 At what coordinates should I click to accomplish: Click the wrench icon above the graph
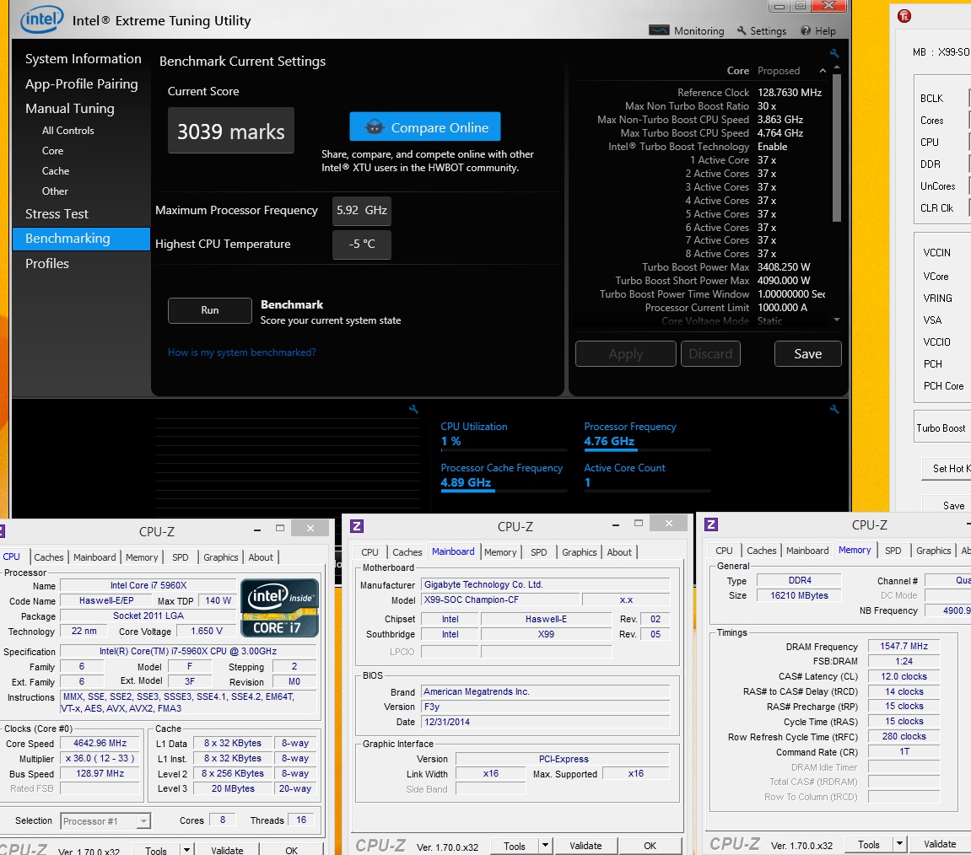pyautogui.click(x=413, y=409)
